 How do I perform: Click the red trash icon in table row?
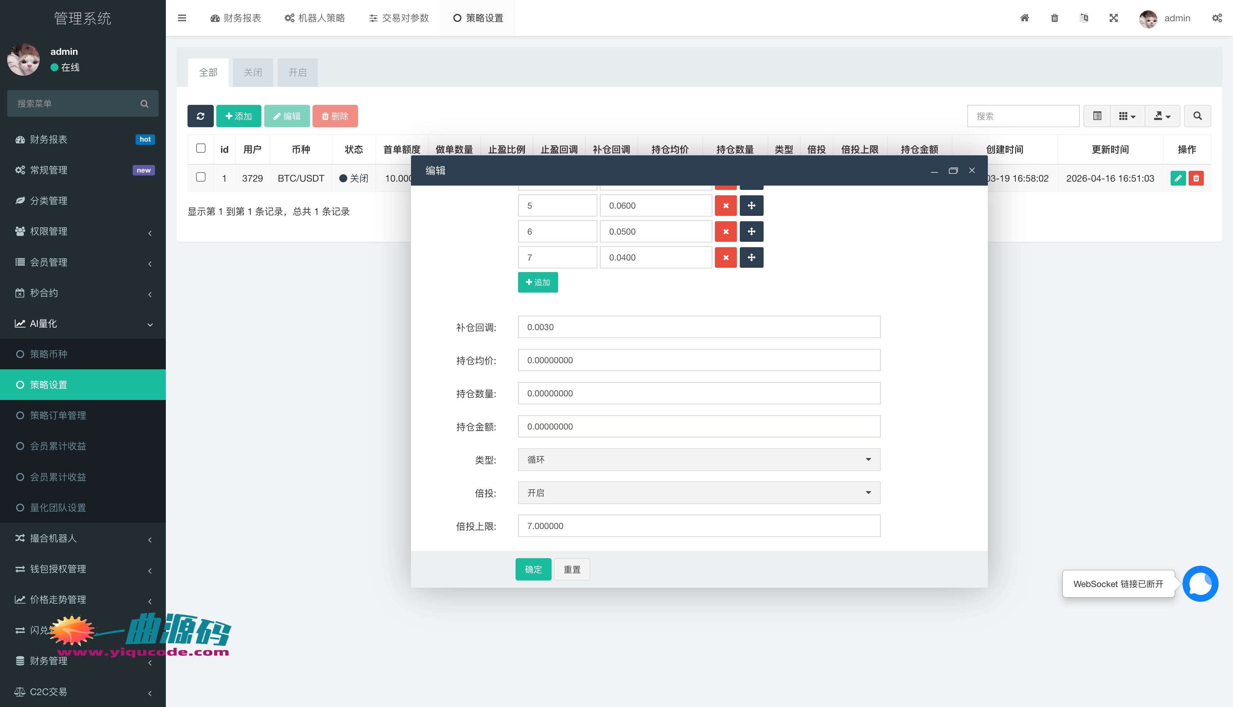(x=1196, y=178)
